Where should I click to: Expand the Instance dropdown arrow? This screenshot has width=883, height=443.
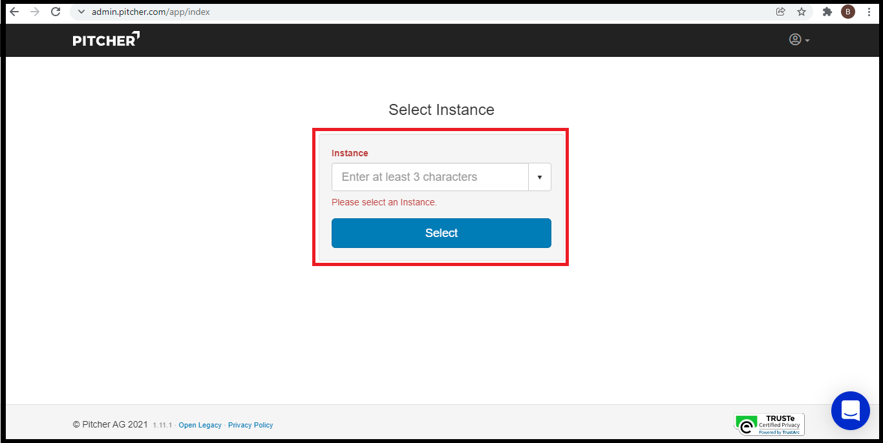pos(540,177)
